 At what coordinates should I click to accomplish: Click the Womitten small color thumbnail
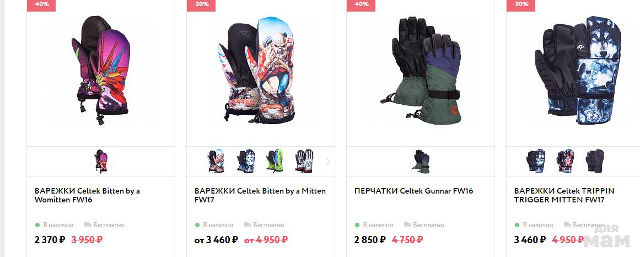tap(101, 162)
